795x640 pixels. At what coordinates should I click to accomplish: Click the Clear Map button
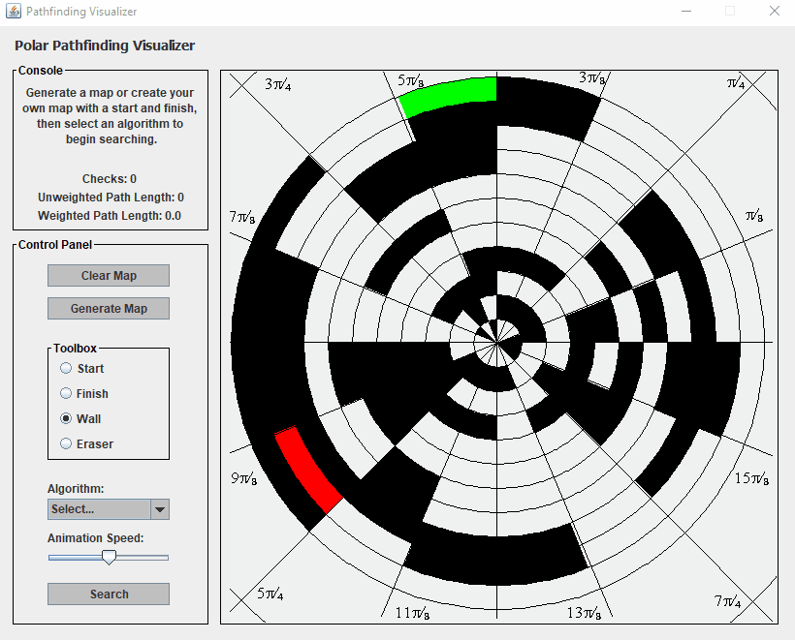[x=109, y=275]
